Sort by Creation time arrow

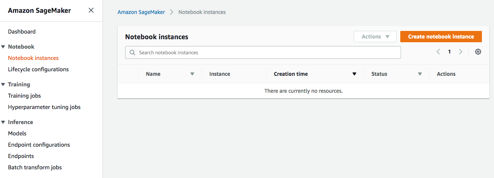click(354, 74)
